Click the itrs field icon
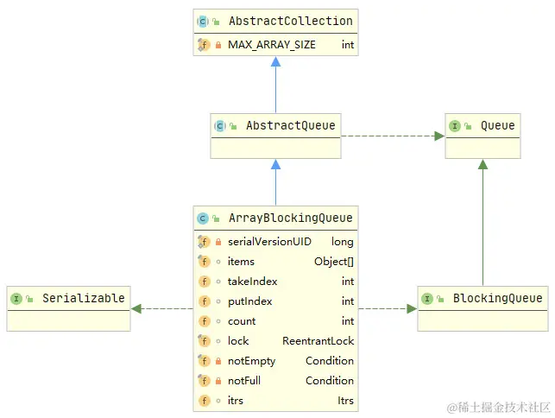 [x=205, y=401]
